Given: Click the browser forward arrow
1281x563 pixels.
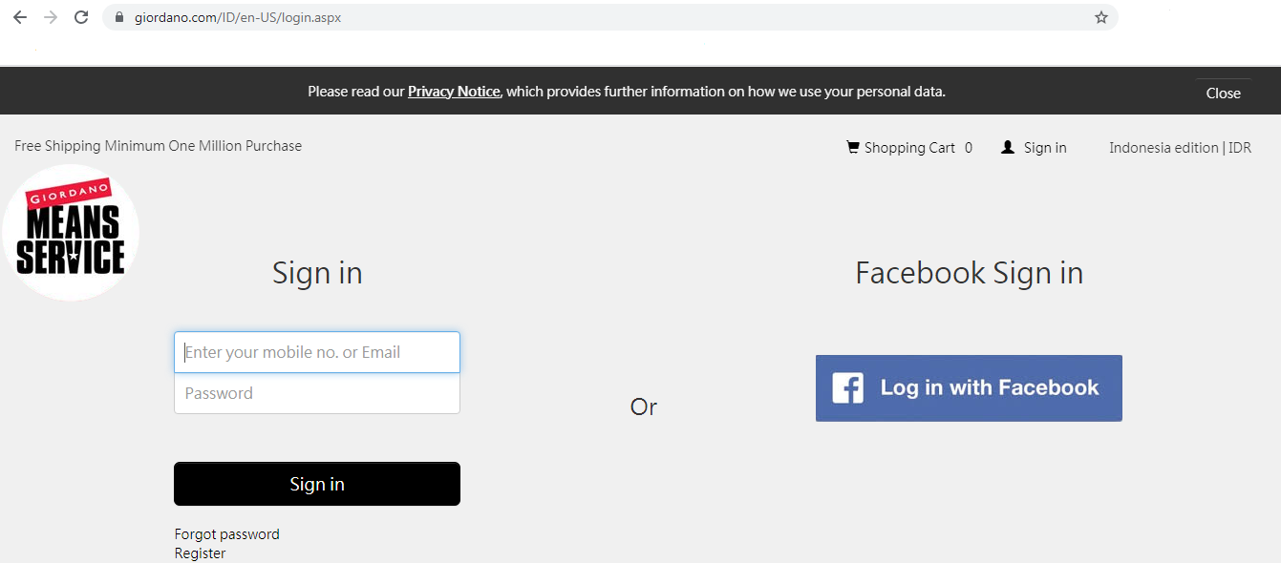Looking at the screenshot, I should (x=51, y=17).
